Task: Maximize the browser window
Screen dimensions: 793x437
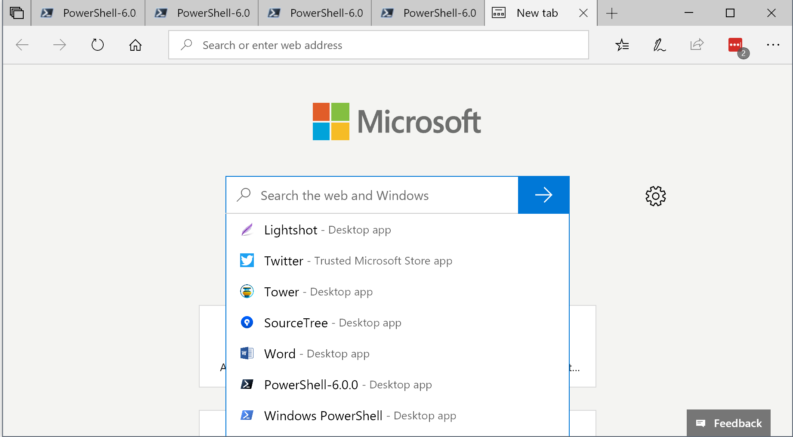Action: pyautogui.click(x=730, y=13)
